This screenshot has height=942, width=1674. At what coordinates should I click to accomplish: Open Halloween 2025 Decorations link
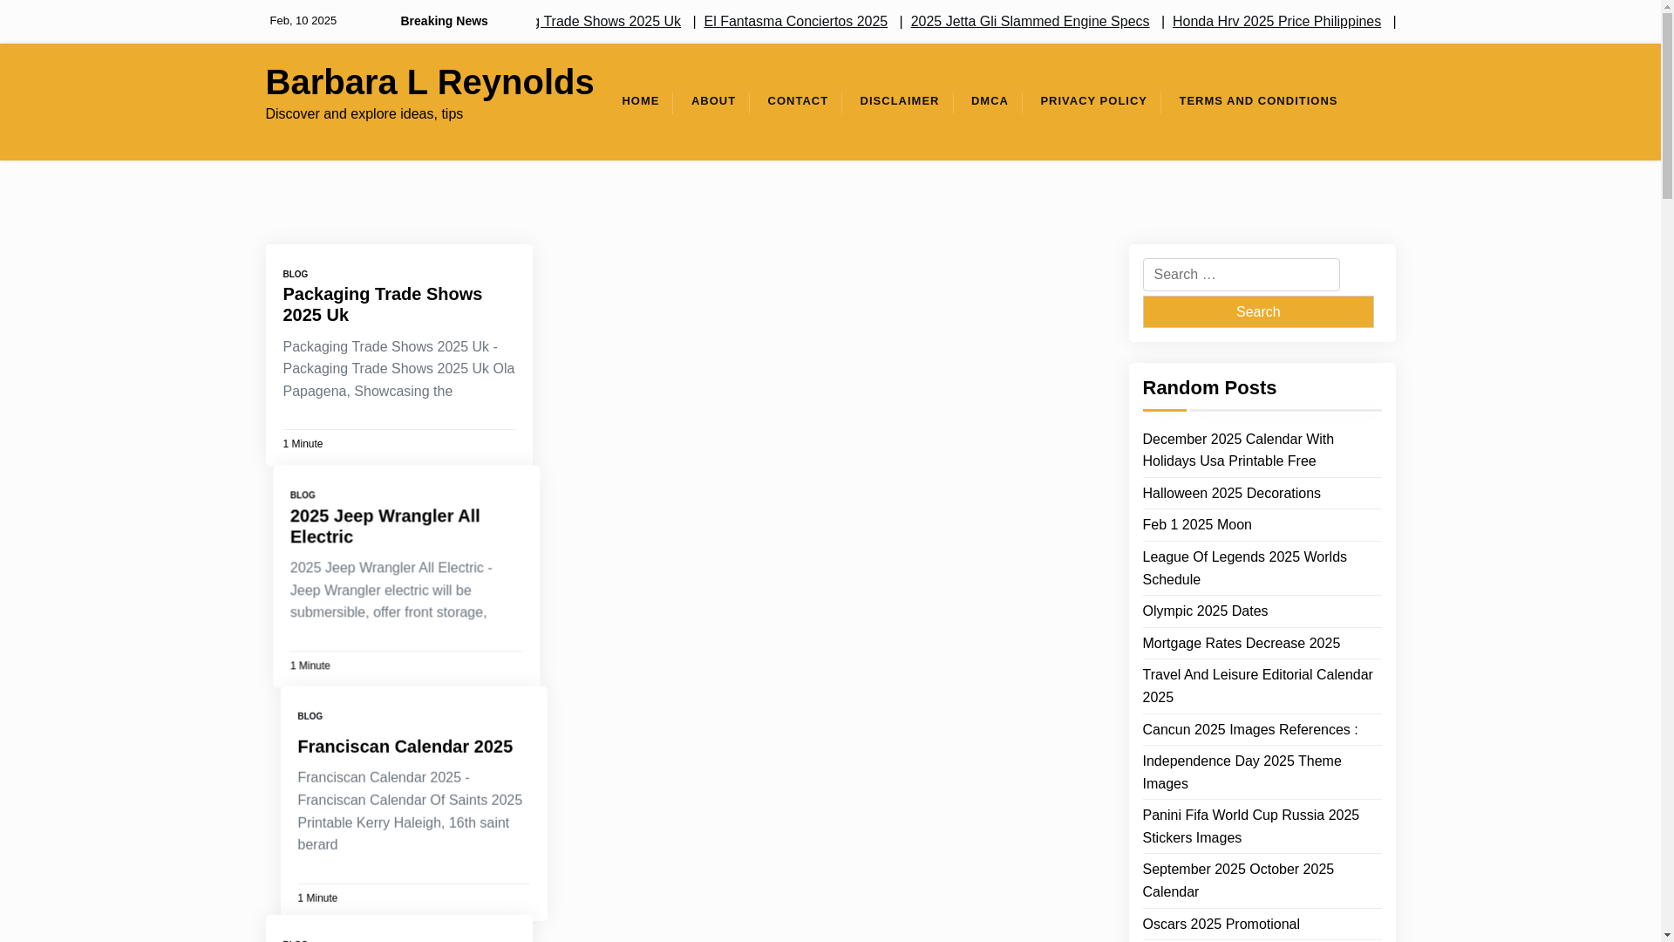click(x=1231, y=494)
